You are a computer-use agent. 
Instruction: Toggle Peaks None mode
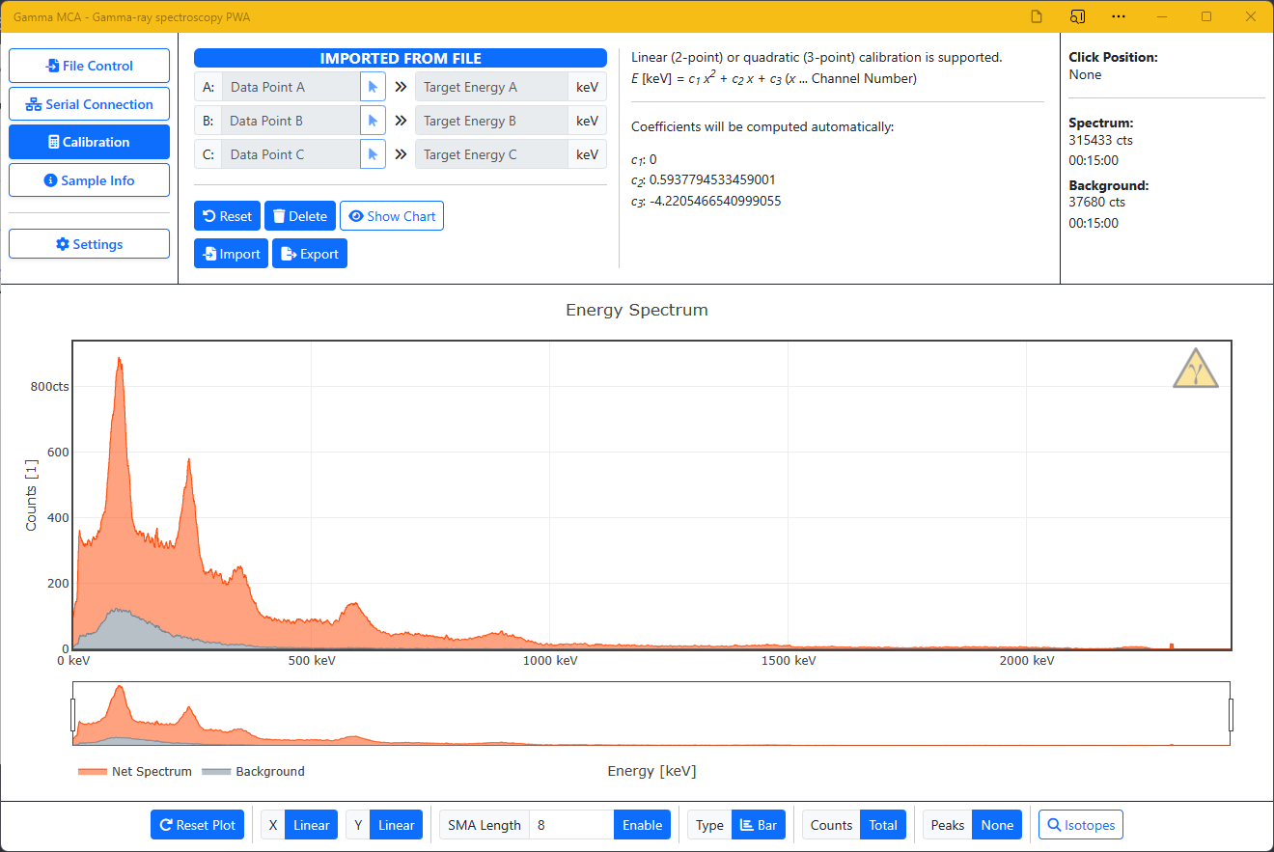997,825
